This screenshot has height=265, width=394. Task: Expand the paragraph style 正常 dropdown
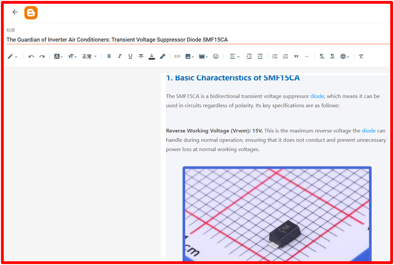click(x=89, y=57)
